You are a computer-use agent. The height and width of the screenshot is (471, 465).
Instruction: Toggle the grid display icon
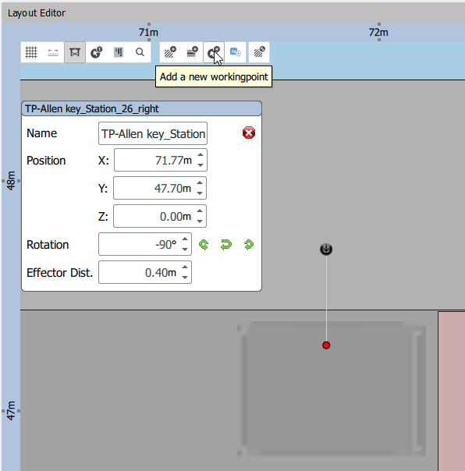point(31,52)
